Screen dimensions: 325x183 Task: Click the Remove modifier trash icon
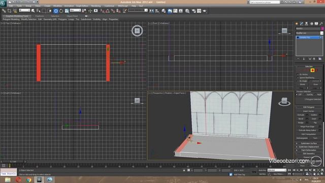coord(314,59)
